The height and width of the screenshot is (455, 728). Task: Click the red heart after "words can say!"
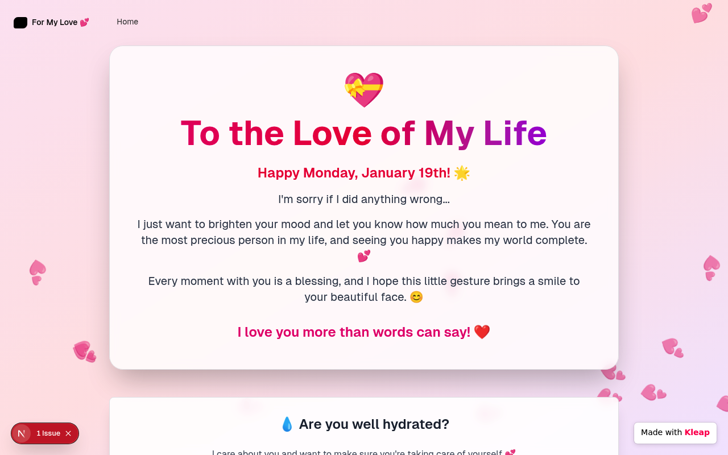[482, 332]
